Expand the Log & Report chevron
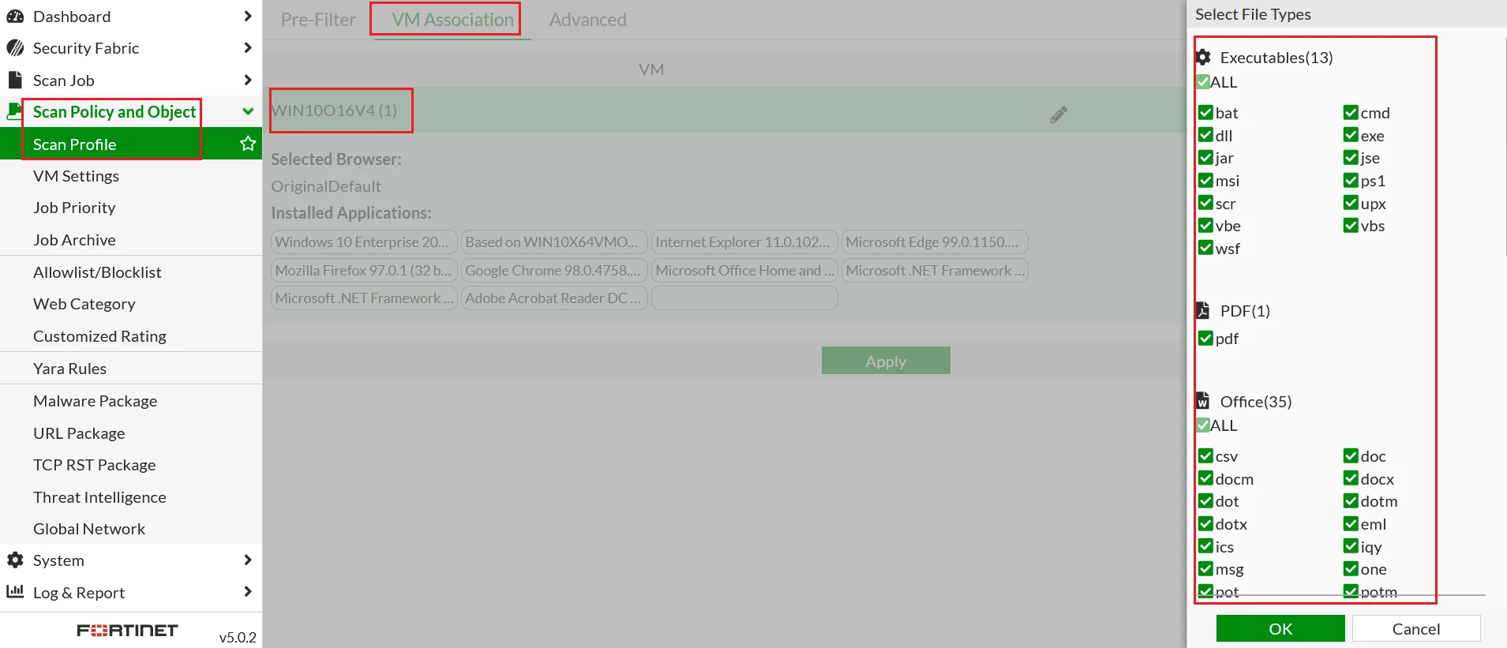Screen dimensions: 1507x648 click(x=248, y=592)
